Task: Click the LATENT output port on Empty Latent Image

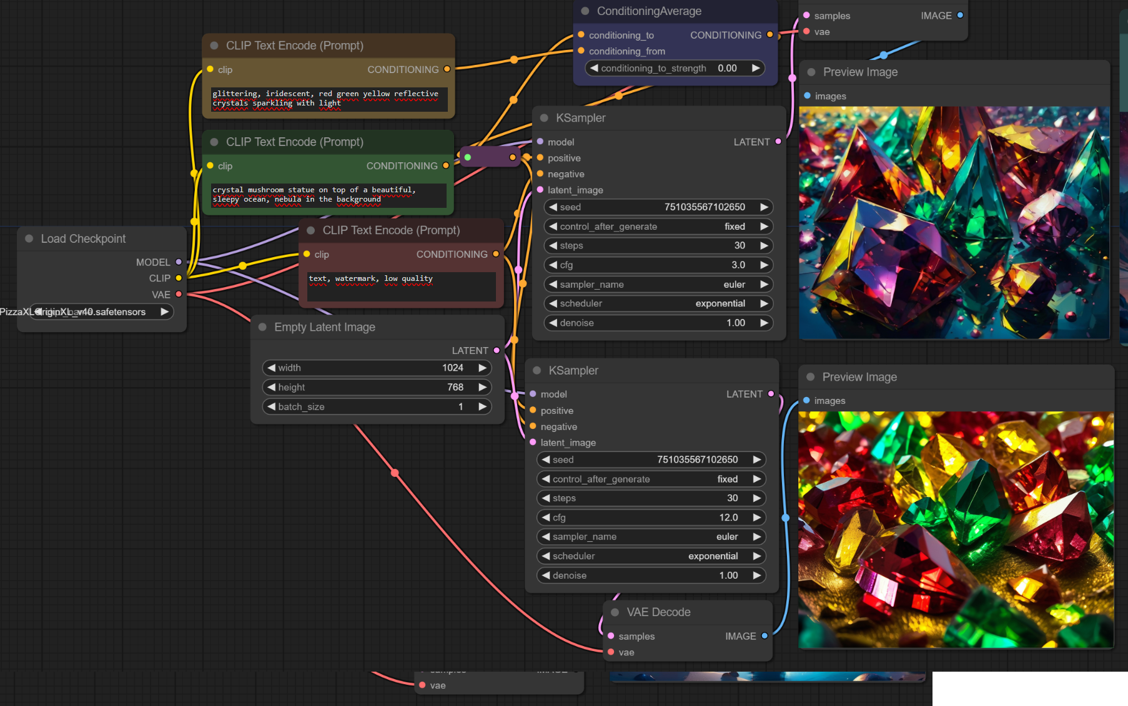Action: 497,351
